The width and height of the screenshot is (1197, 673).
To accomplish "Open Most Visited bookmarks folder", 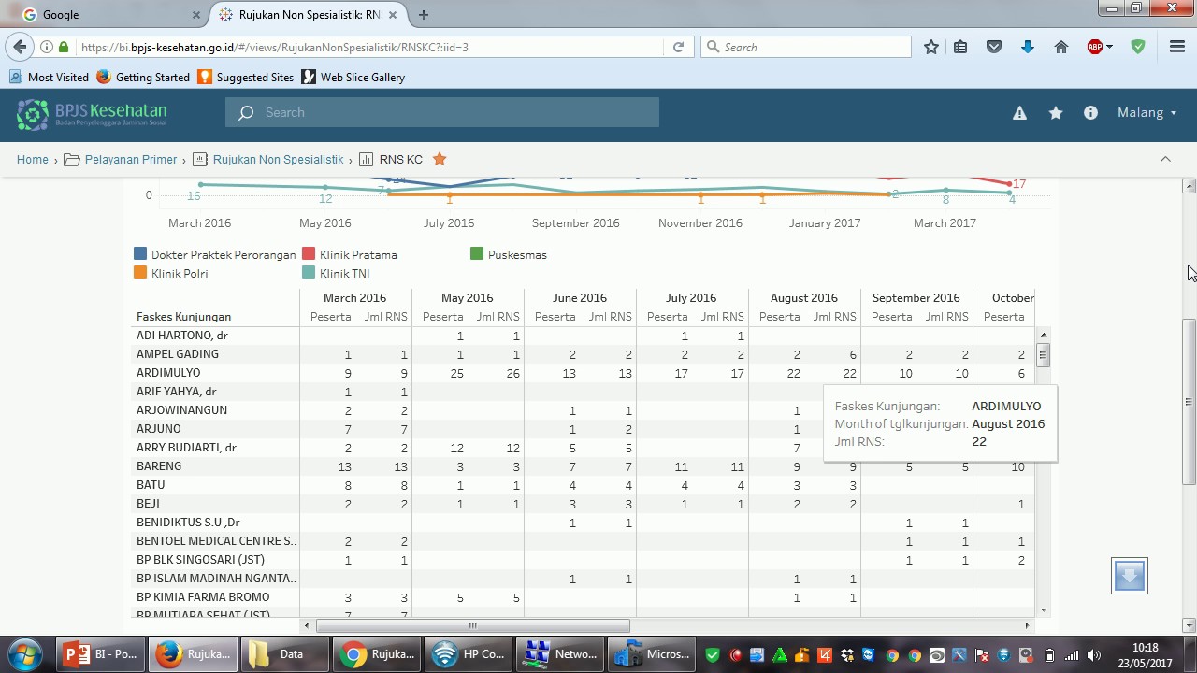I will point(49,78).
